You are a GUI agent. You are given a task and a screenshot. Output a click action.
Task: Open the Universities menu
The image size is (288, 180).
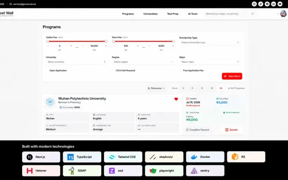pos(150,14)
